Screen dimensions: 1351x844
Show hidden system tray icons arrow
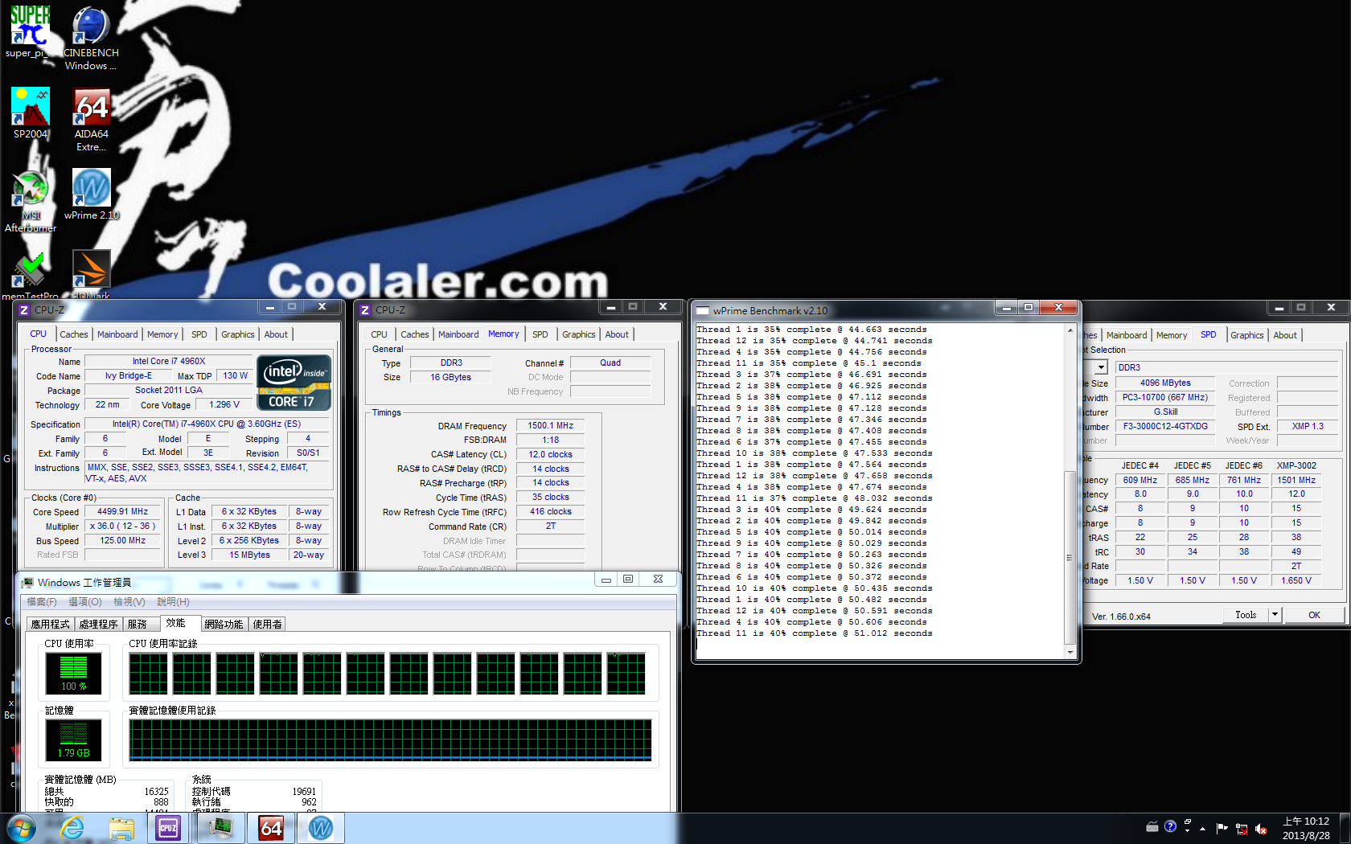click(x=1203, y=828)
